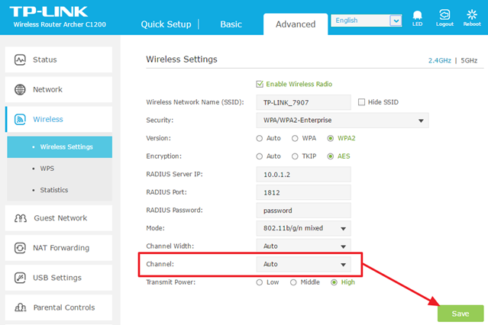Open the Security type dropdown
Image resolution: width=488 pixels, height=325 pixels.
342,121
